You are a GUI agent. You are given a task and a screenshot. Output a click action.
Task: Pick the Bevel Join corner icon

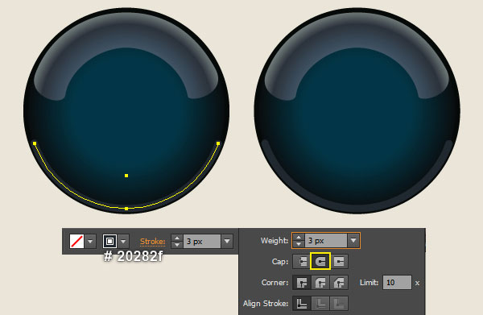[339, 282]
